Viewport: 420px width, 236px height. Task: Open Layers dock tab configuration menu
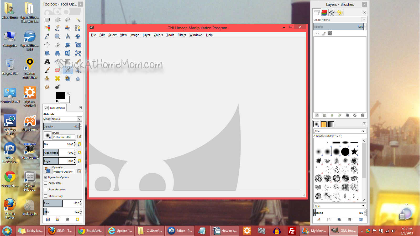click(364, 13)
